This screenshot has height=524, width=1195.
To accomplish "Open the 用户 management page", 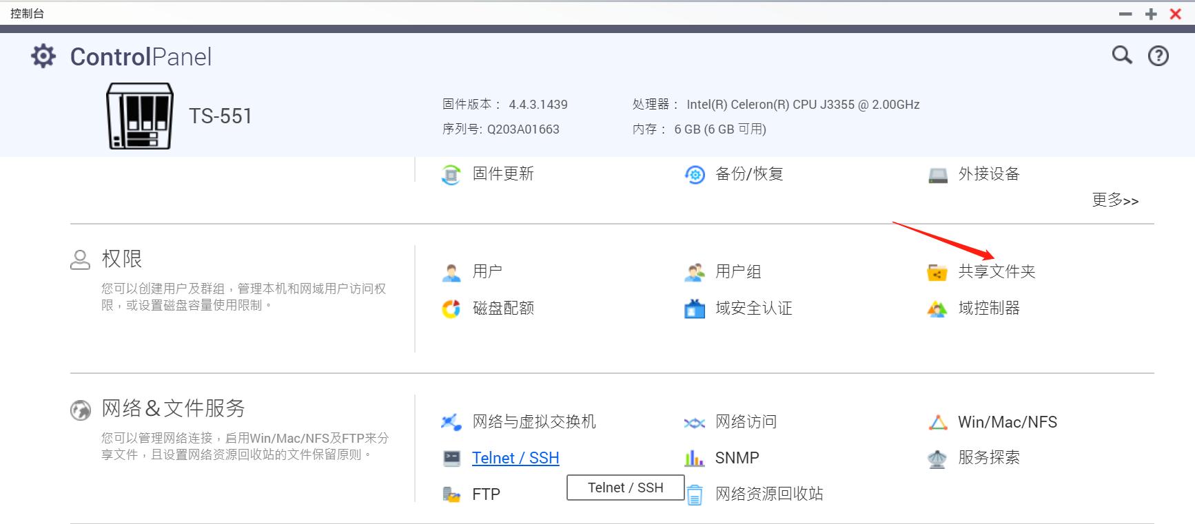I will (x=487, y=271).
